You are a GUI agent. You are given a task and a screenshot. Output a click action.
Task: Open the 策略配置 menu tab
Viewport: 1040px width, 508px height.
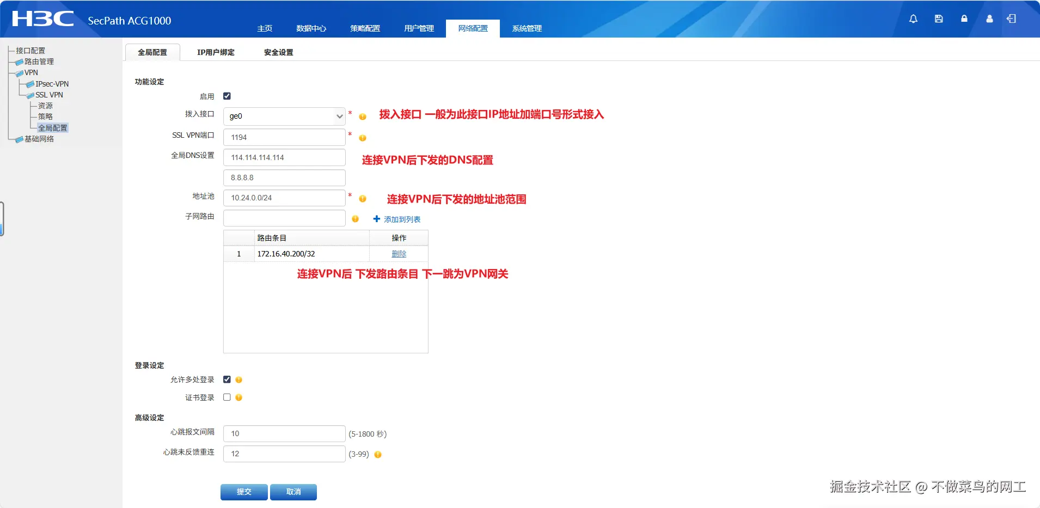pos(365,28)
